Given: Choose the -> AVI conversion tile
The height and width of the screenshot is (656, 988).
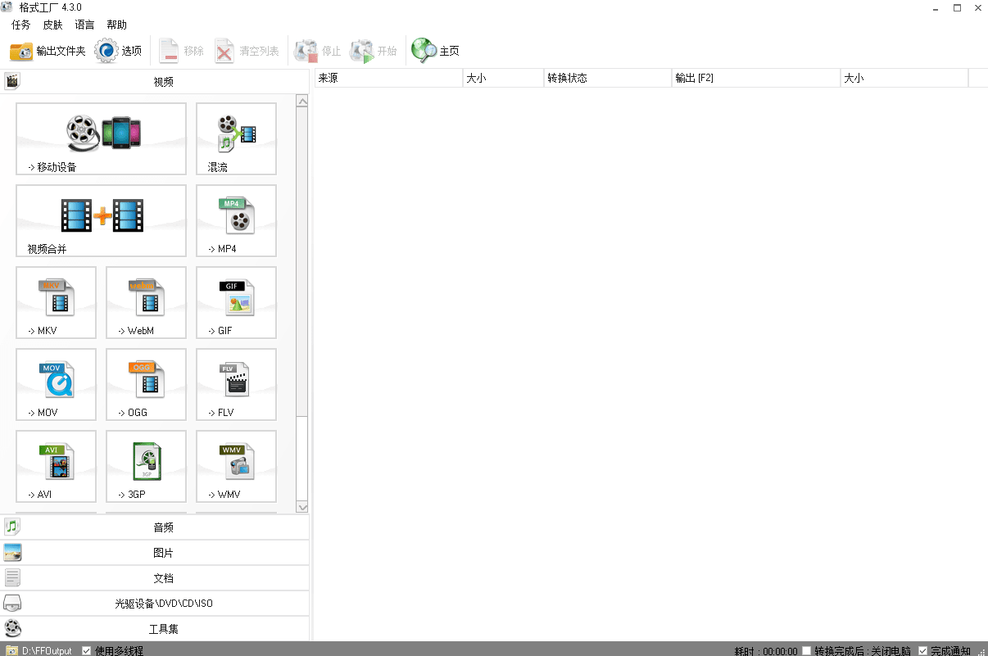Looking at the screenshot, I should pos(56,466).
